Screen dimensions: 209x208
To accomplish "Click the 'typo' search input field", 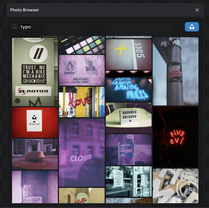I will (x=99, y=27).
